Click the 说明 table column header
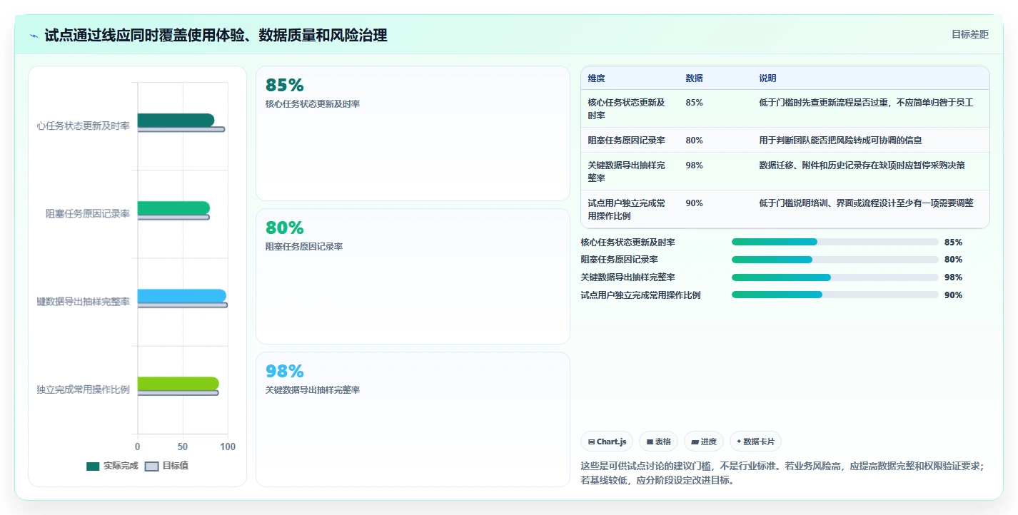This screenshot has width=1018, height=515. [x=767, y=78]
